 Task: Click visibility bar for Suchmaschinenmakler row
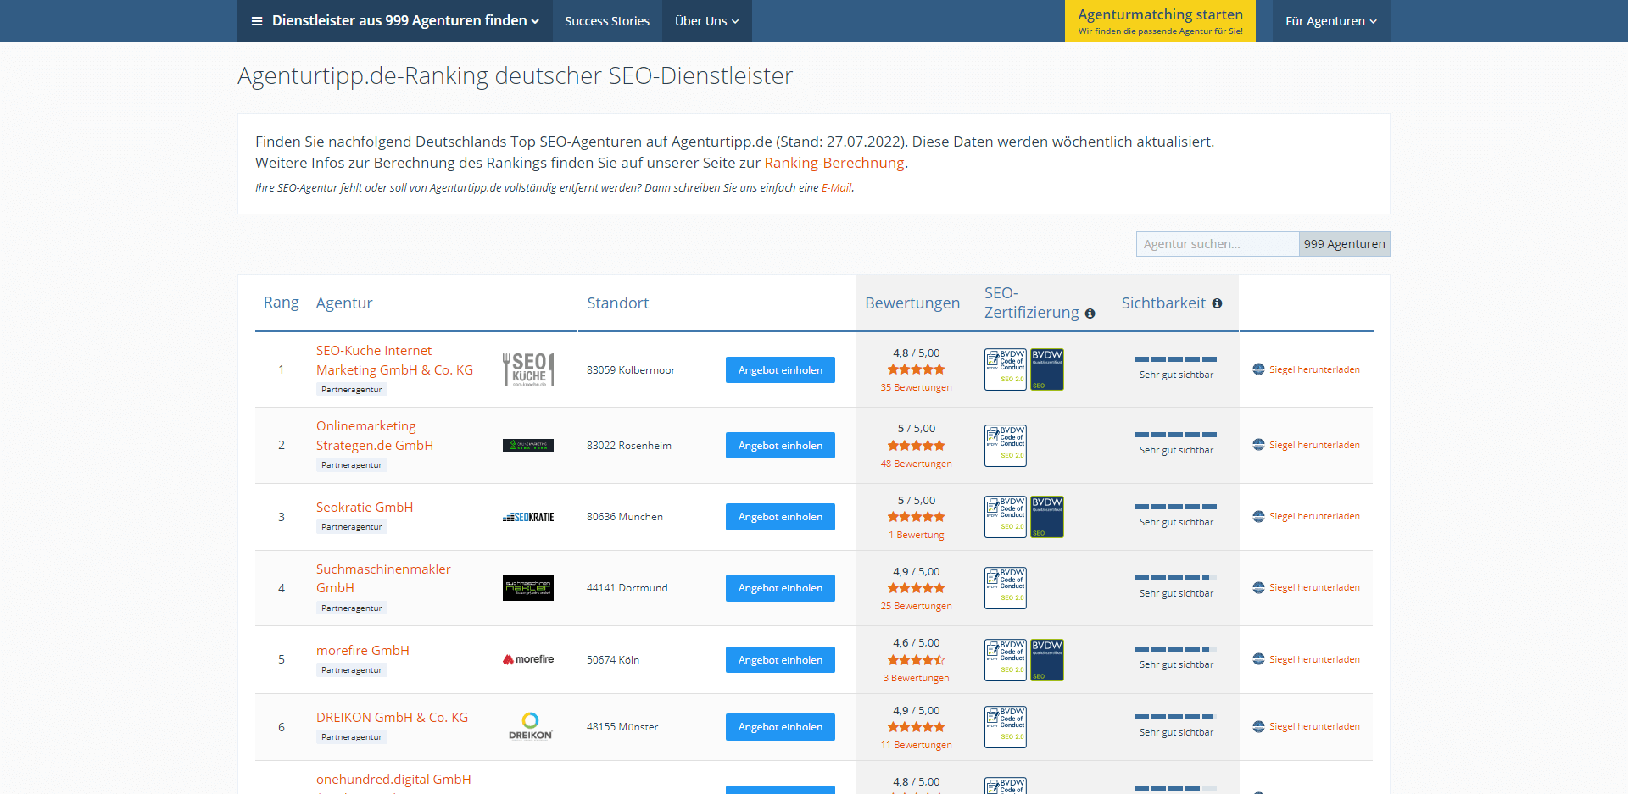tap(1175, 578)
